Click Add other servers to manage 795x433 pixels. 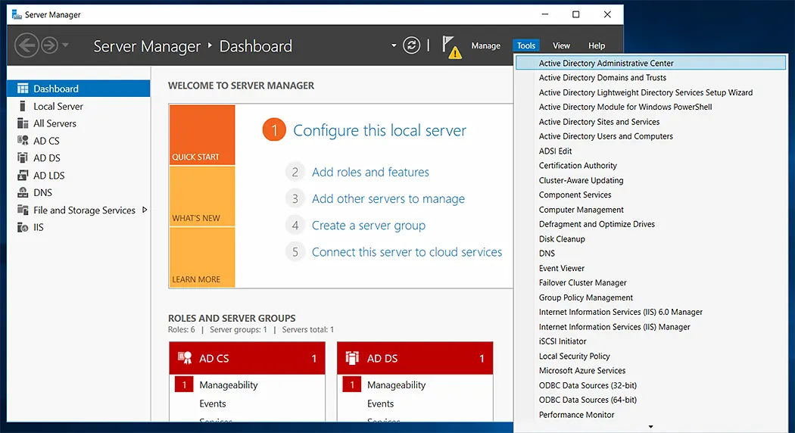[x=388, y=199]
